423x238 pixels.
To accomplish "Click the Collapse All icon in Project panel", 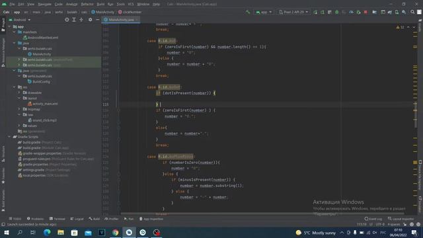I will click(81, 20).
